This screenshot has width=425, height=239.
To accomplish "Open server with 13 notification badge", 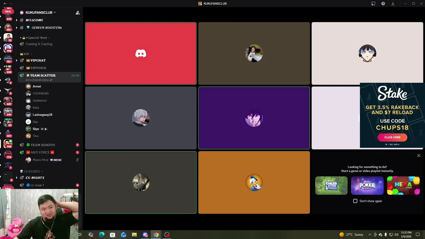I will [x=8, y=37].
